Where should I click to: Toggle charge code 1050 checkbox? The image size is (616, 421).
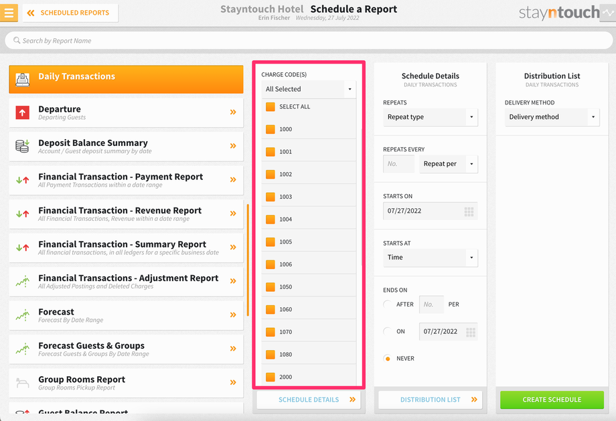pos(271,287)
